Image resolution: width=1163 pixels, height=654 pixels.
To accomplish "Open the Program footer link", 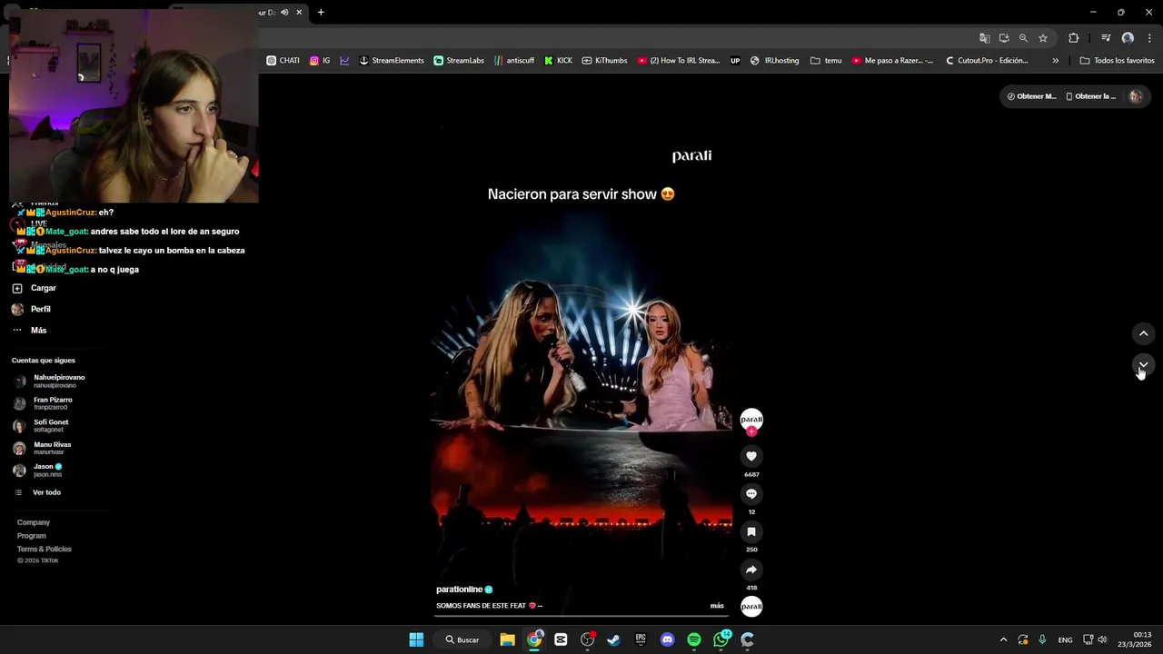I will (x=32, y=536).
